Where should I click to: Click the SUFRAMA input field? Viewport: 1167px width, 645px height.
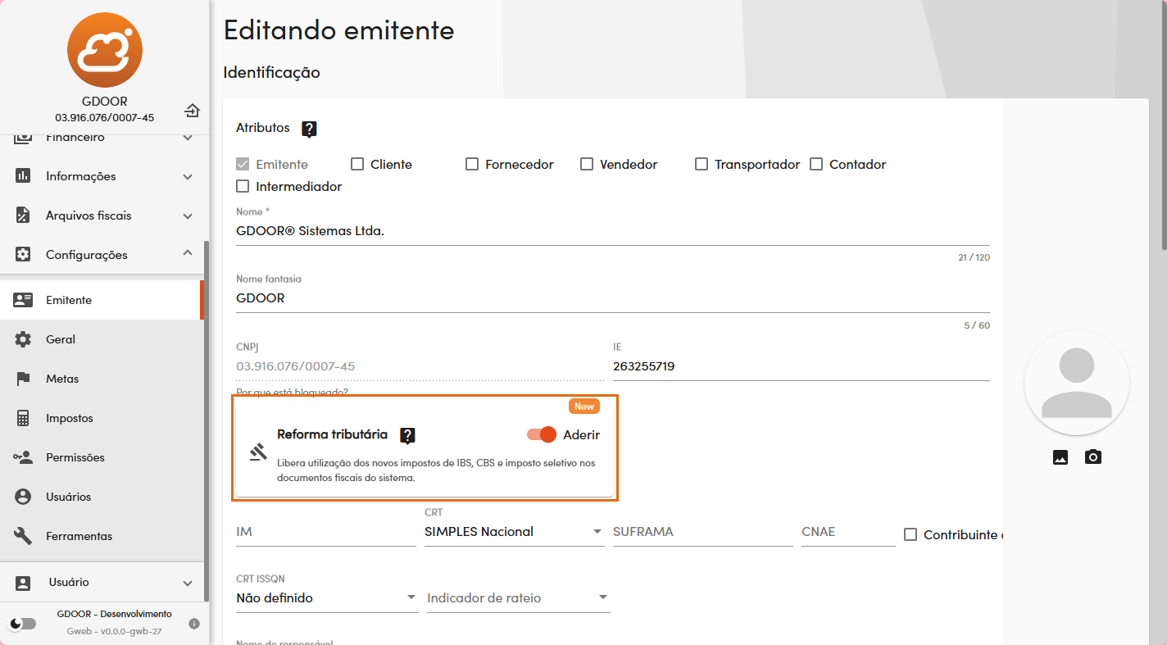pos(703,532)
